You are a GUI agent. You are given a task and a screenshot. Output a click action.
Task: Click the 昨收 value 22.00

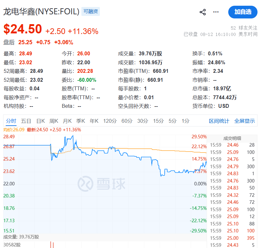(x=84, y=62)
